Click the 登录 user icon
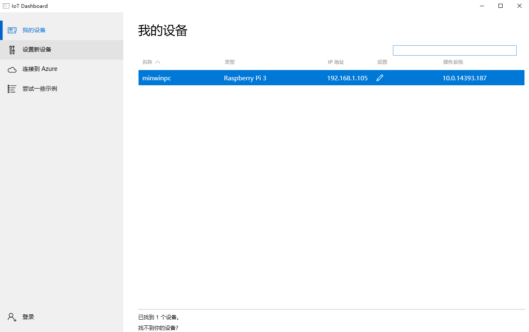529x332 pixels. pyautogui.click(x=12, y=317)
